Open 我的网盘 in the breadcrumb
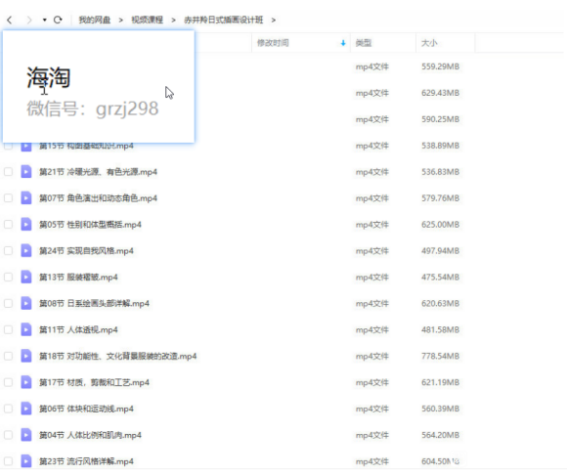Screen dimensions: 567x474 point(95,20)
